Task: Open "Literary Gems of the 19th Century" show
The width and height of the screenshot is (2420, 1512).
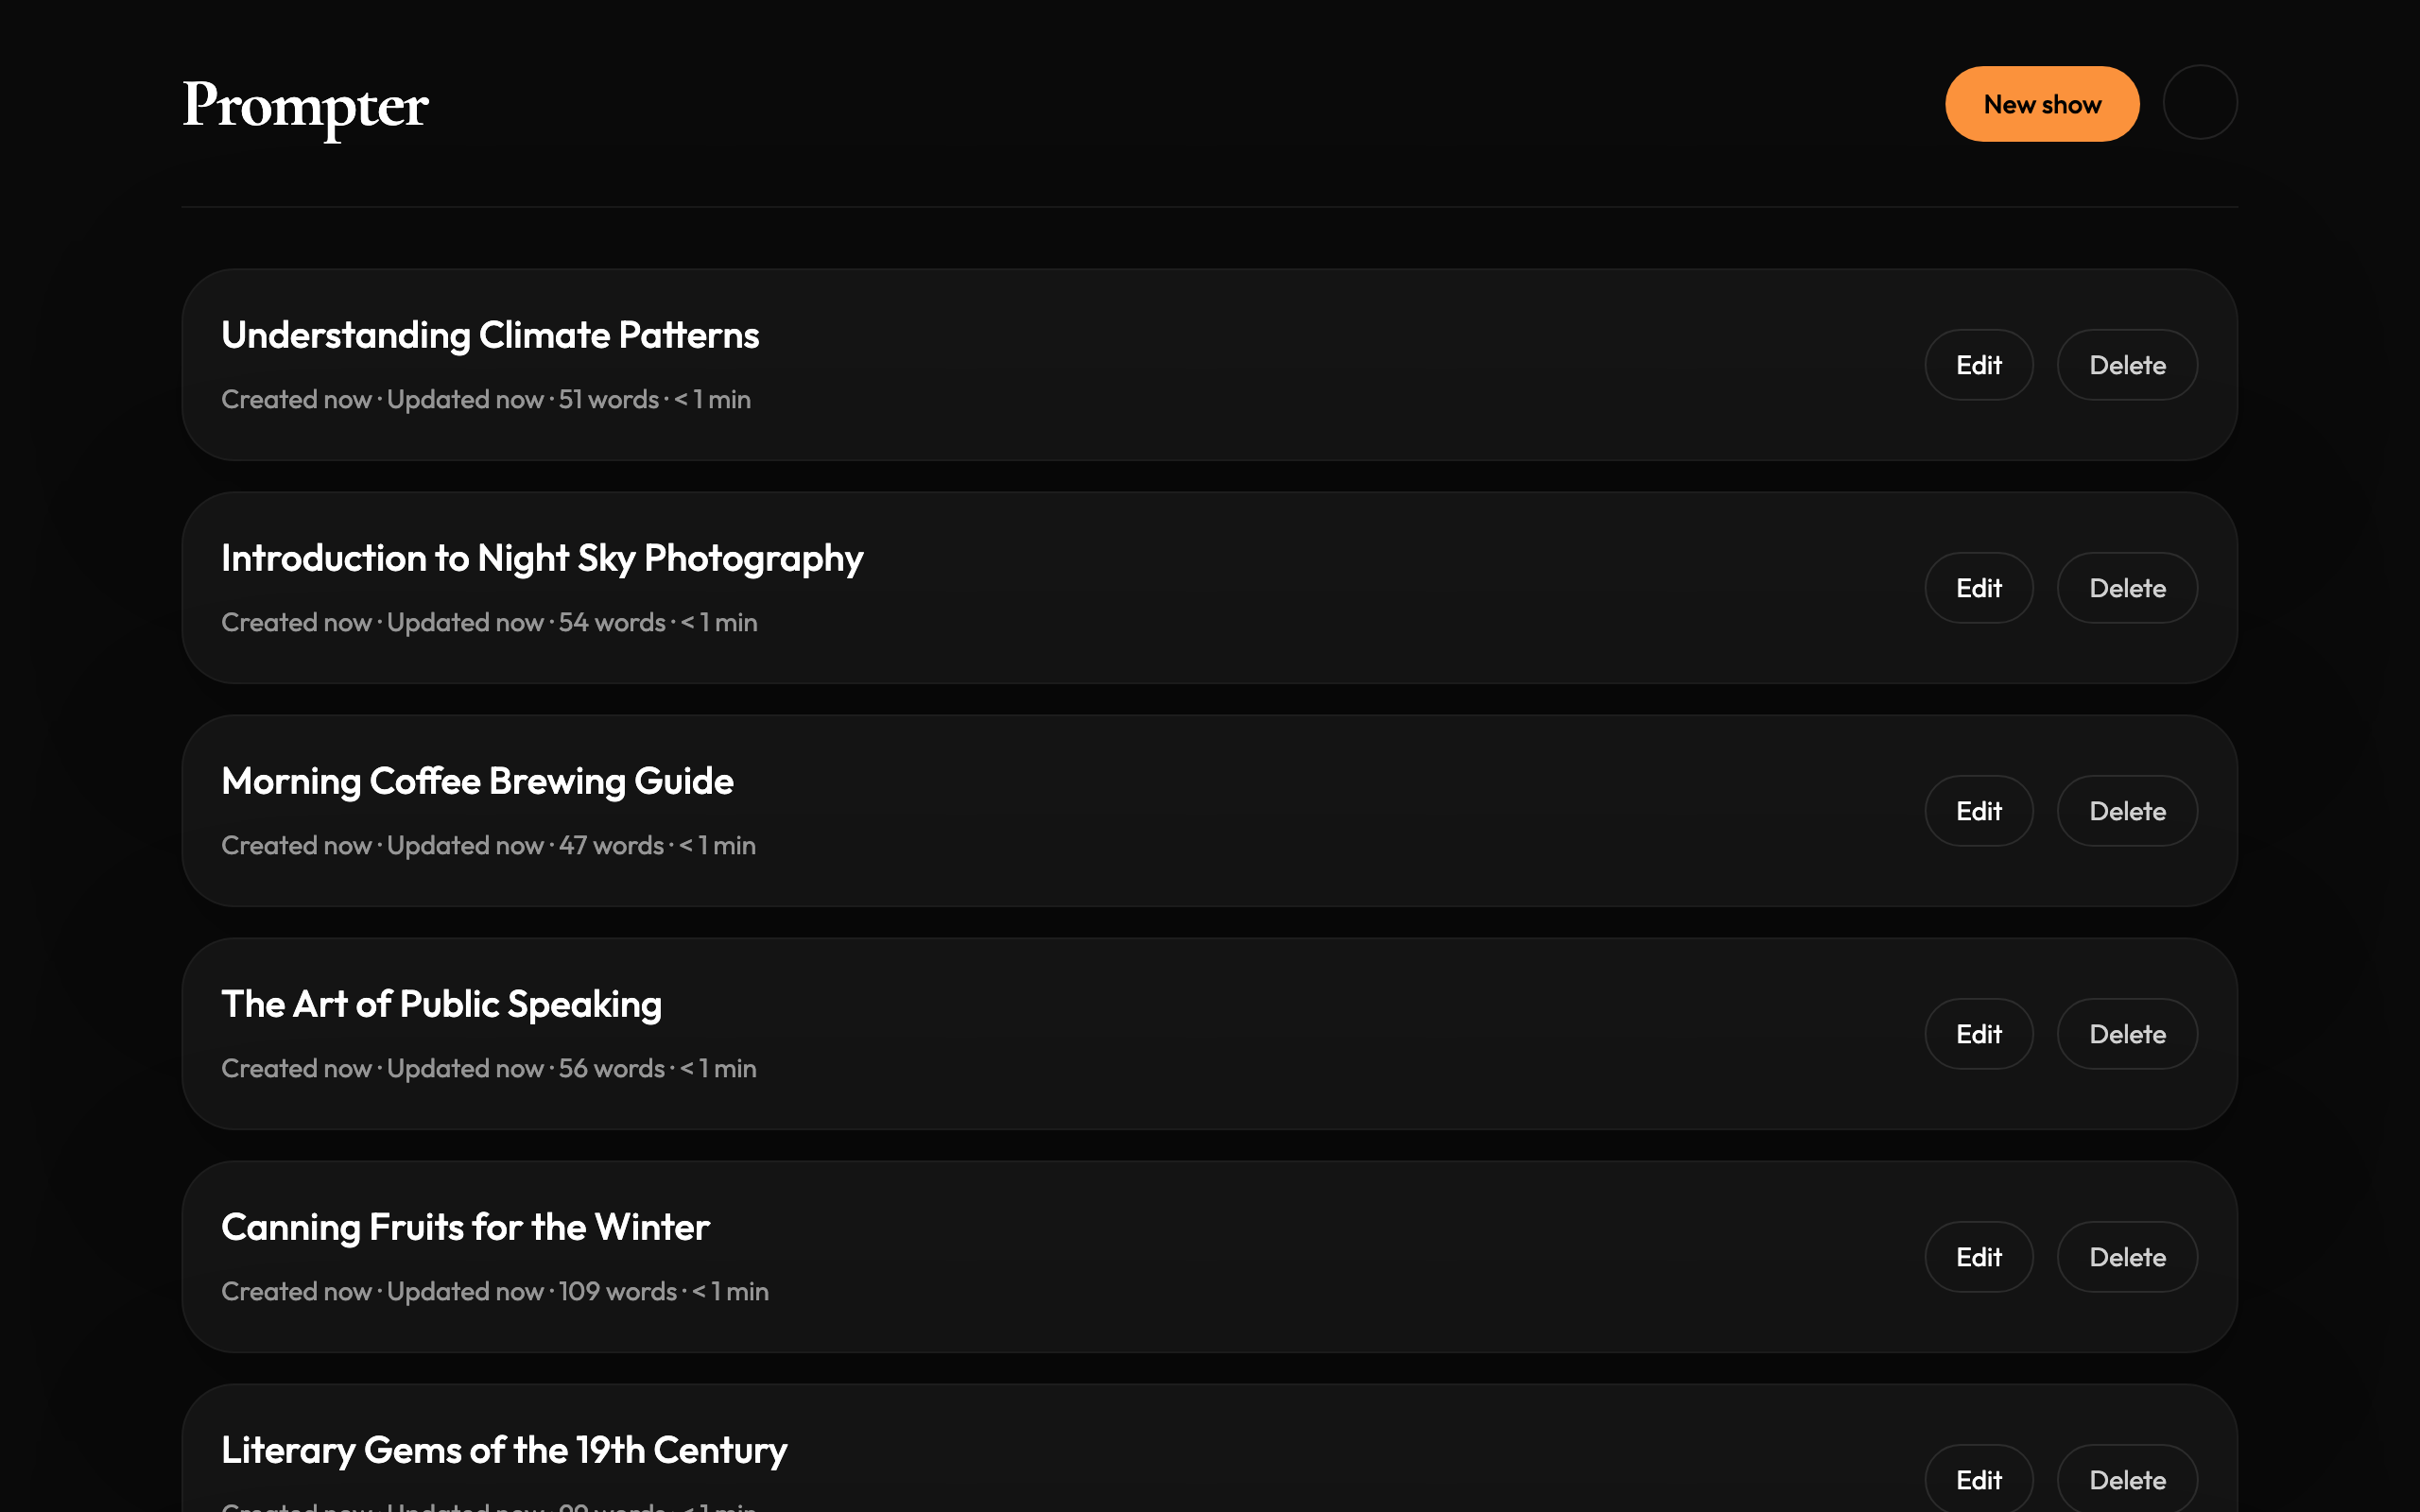Action: [x=504, y=1449]
